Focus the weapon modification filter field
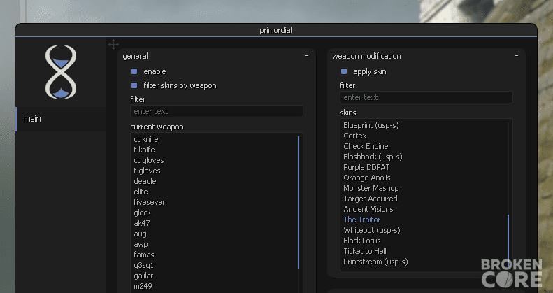This screenshot has height=293, width=553. pos(426,97)
